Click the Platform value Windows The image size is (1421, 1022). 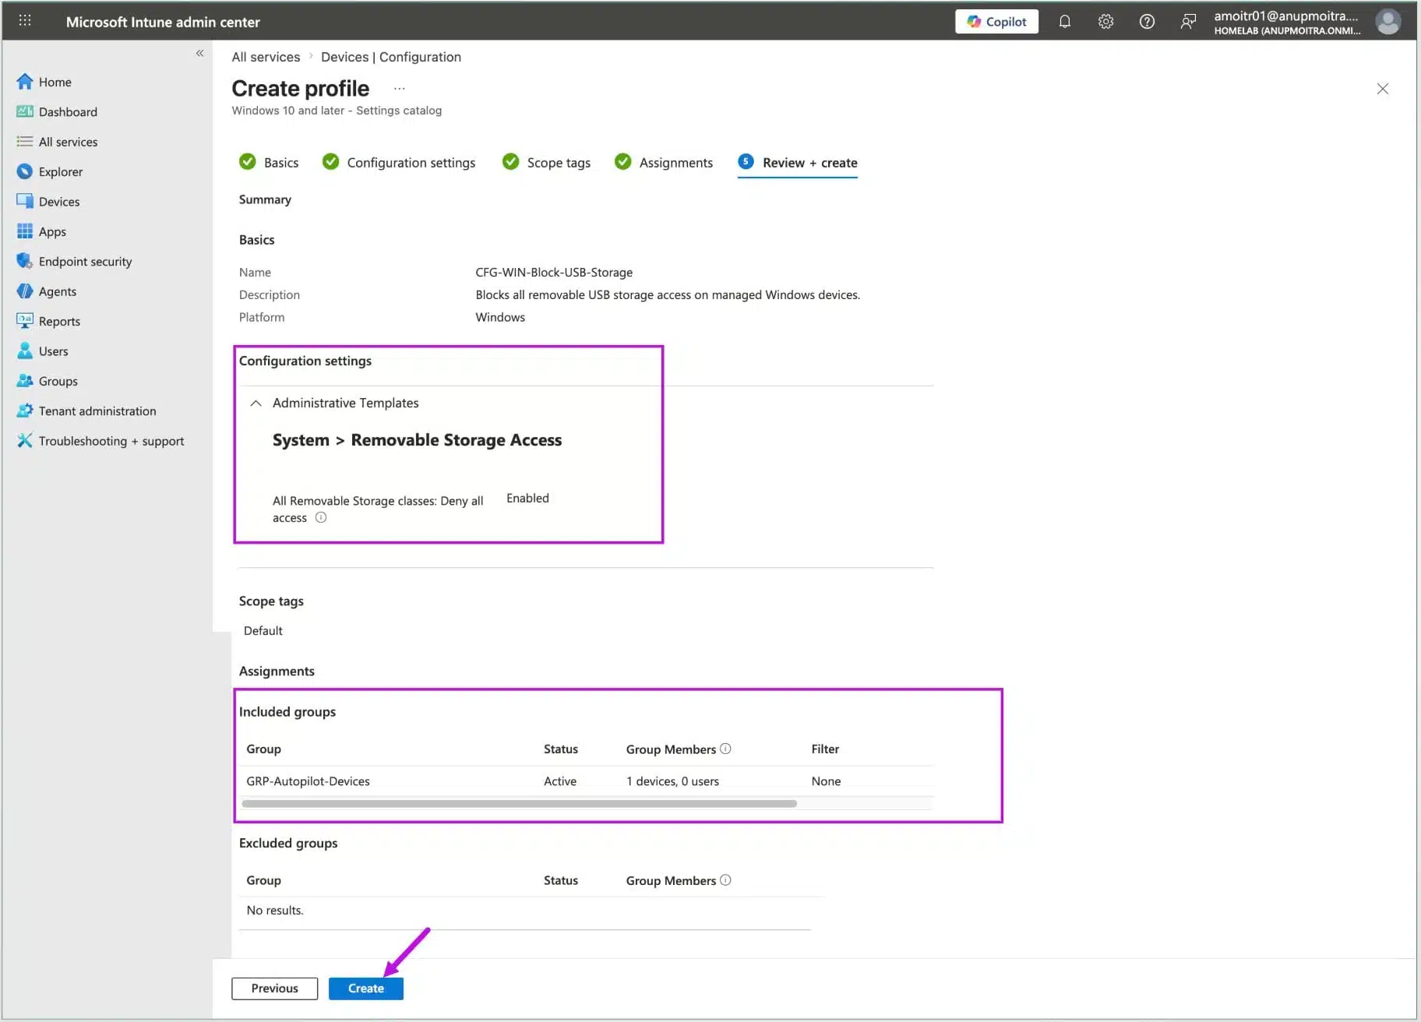[500, 317]
